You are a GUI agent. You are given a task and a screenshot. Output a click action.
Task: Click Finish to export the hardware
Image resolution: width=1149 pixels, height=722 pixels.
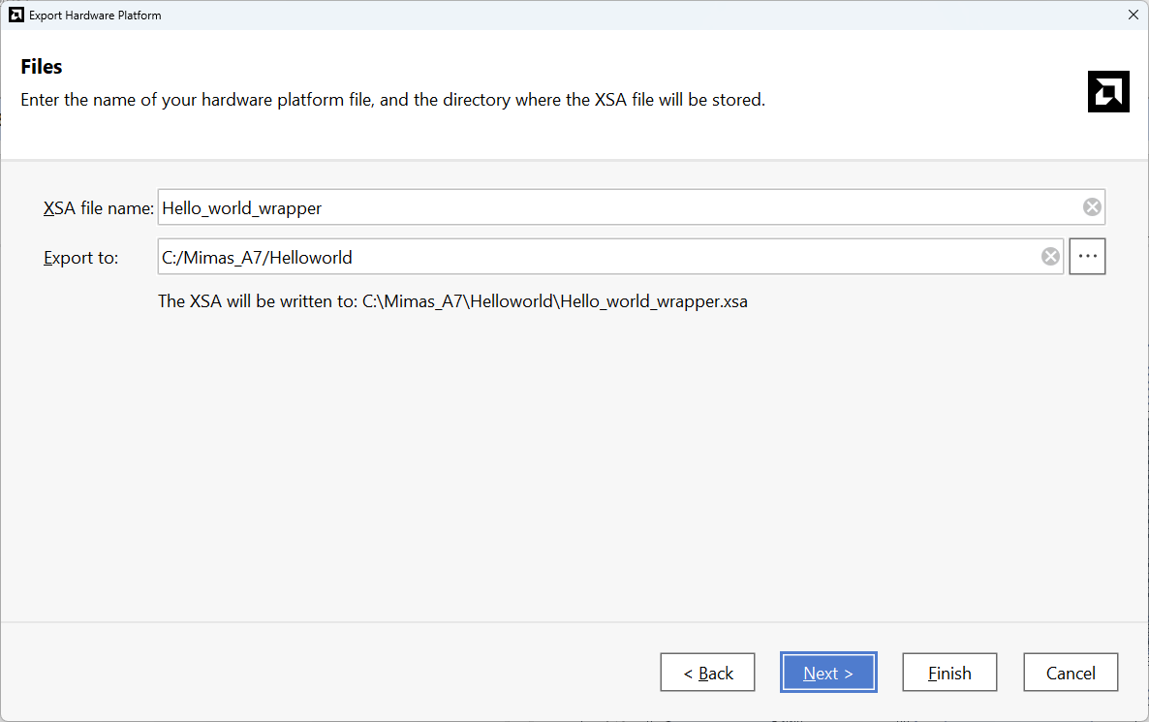tap(949, 673)
